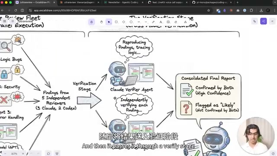The width and height of the screenshot is (277, 156).
Task: Click the undo arrow button
Action: (x=32, y=153)
